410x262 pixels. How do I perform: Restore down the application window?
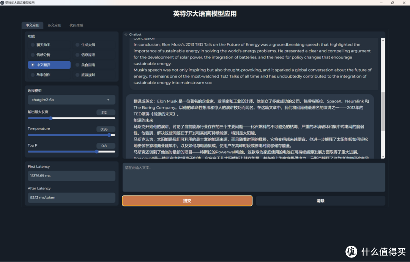(x=393, y=3)
